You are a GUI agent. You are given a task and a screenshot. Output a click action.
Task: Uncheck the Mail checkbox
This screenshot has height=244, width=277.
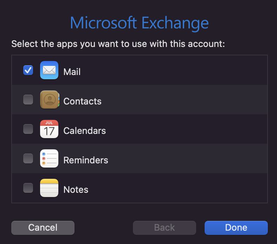coord(28,70)
